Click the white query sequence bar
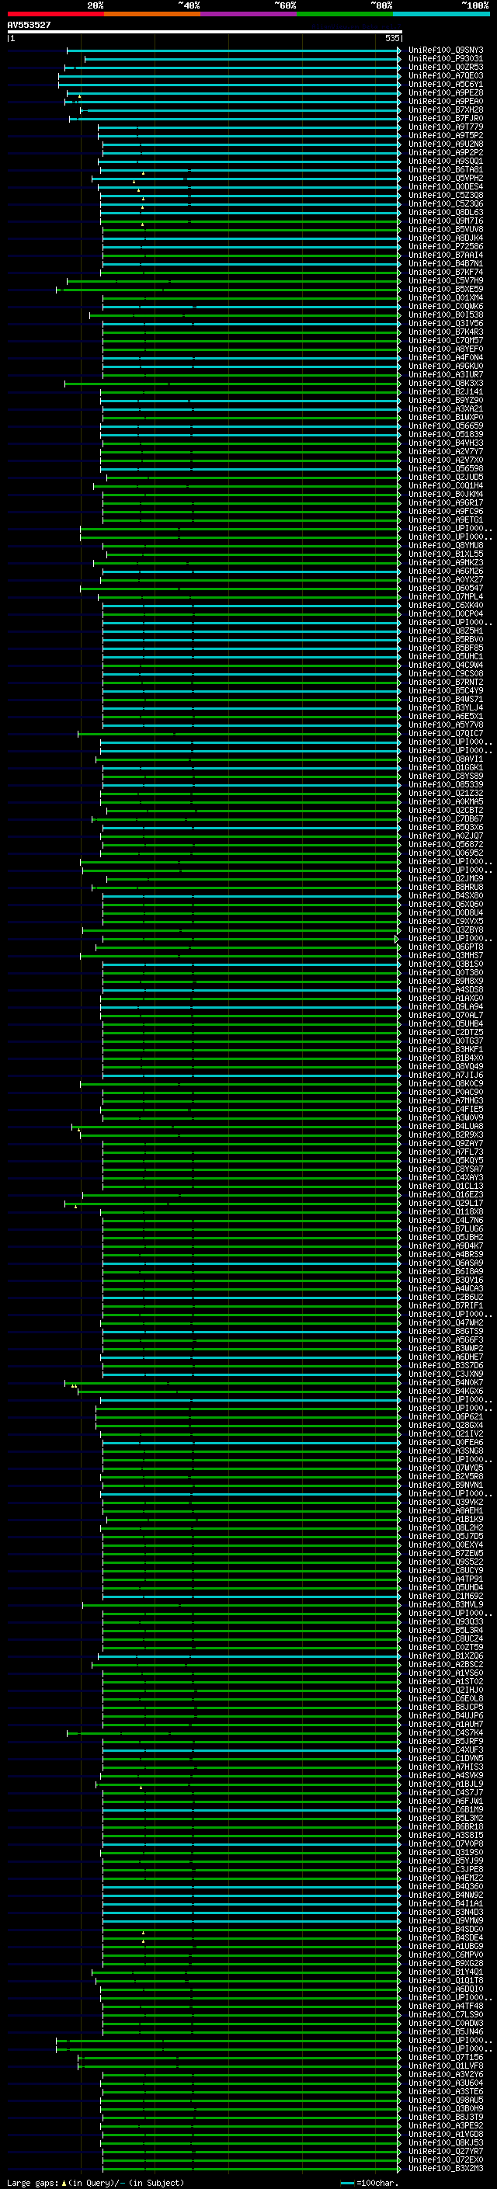 pyautogui.click(x=205, y=31)
